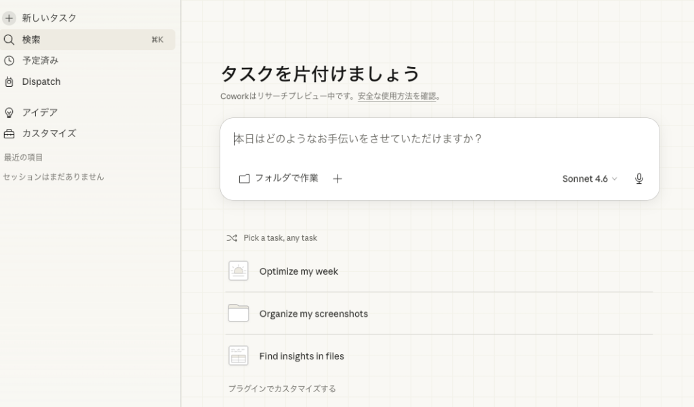Open the カスタマイズ sidebar item
This screenshot has width=694, height=407.
[x=49, y=134]
